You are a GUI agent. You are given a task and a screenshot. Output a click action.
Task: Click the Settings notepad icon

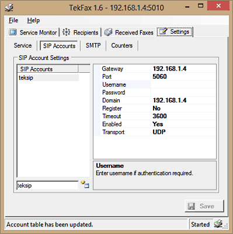163,31
